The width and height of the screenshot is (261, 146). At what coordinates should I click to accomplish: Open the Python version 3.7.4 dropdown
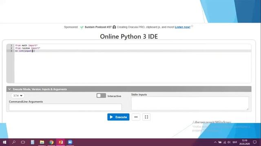point(18,96)
